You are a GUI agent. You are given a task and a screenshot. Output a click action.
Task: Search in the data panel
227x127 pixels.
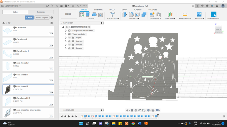coord(52,6)
